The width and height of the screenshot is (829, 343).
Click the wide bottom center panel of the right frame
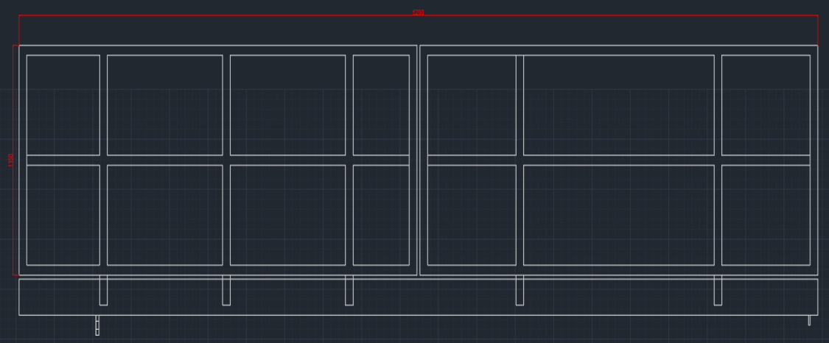(619, 215)
